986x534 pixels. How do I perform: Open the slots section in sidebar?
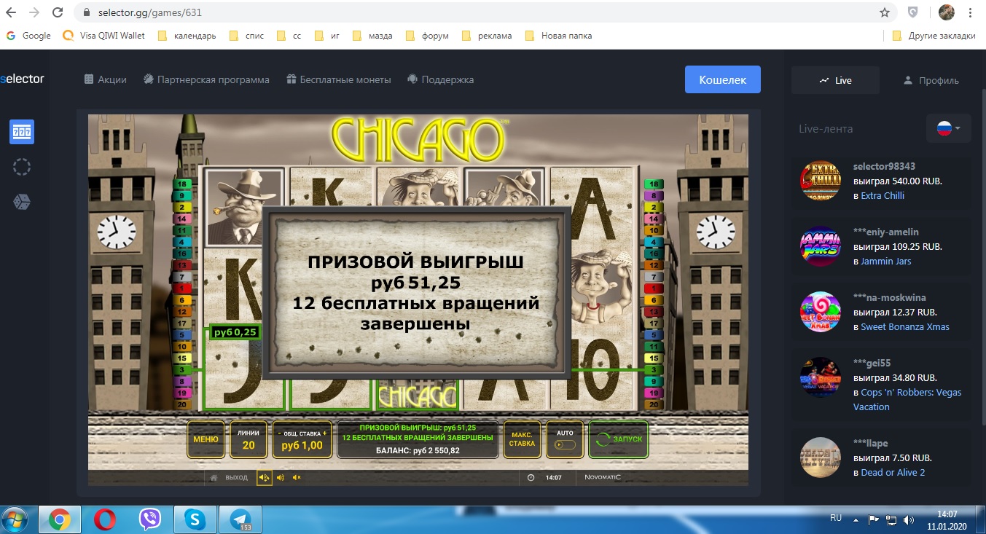(x=22, y=132)
